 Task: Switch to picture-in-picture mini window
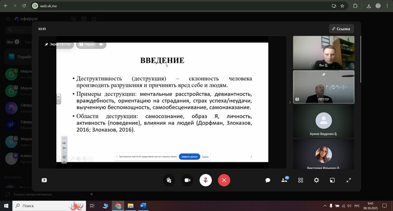tap(332, 180)
